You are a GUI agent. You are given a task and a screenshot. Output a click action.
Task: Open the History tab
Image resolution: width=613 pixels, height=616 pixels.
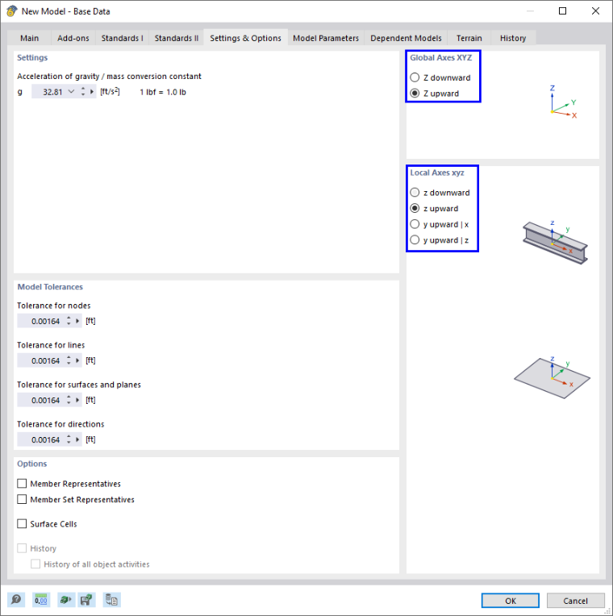[x=513, y=38]
